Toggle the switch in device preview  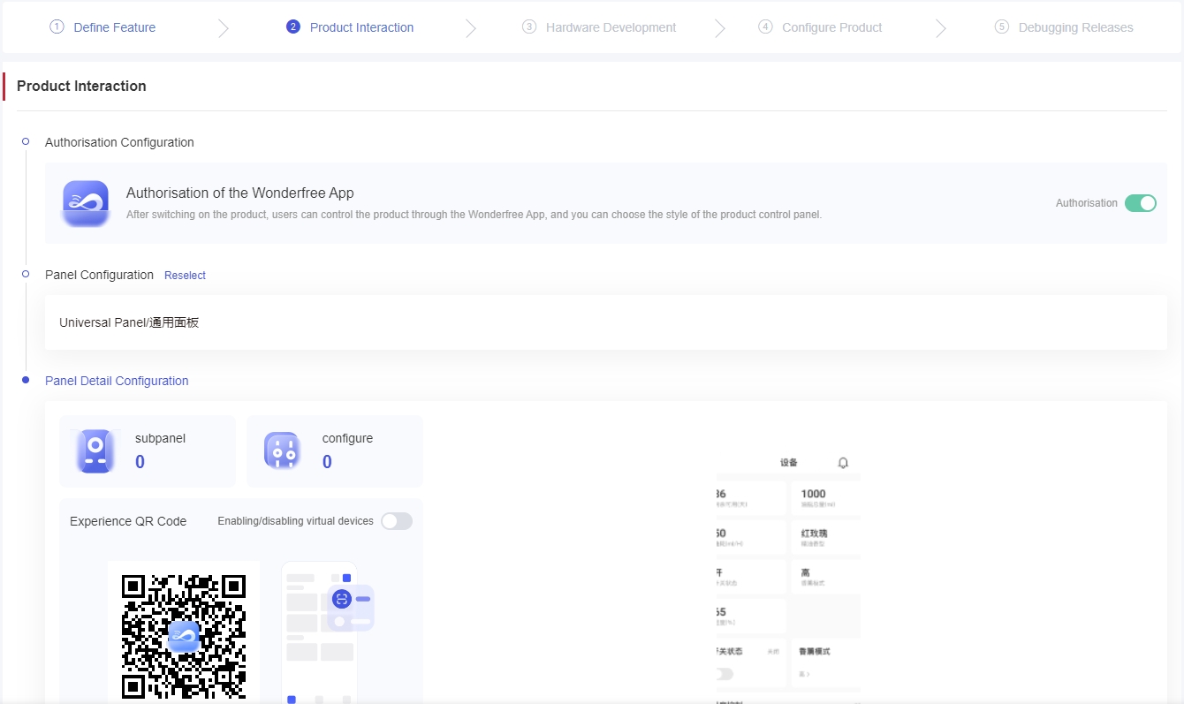(x=725, y=674)
